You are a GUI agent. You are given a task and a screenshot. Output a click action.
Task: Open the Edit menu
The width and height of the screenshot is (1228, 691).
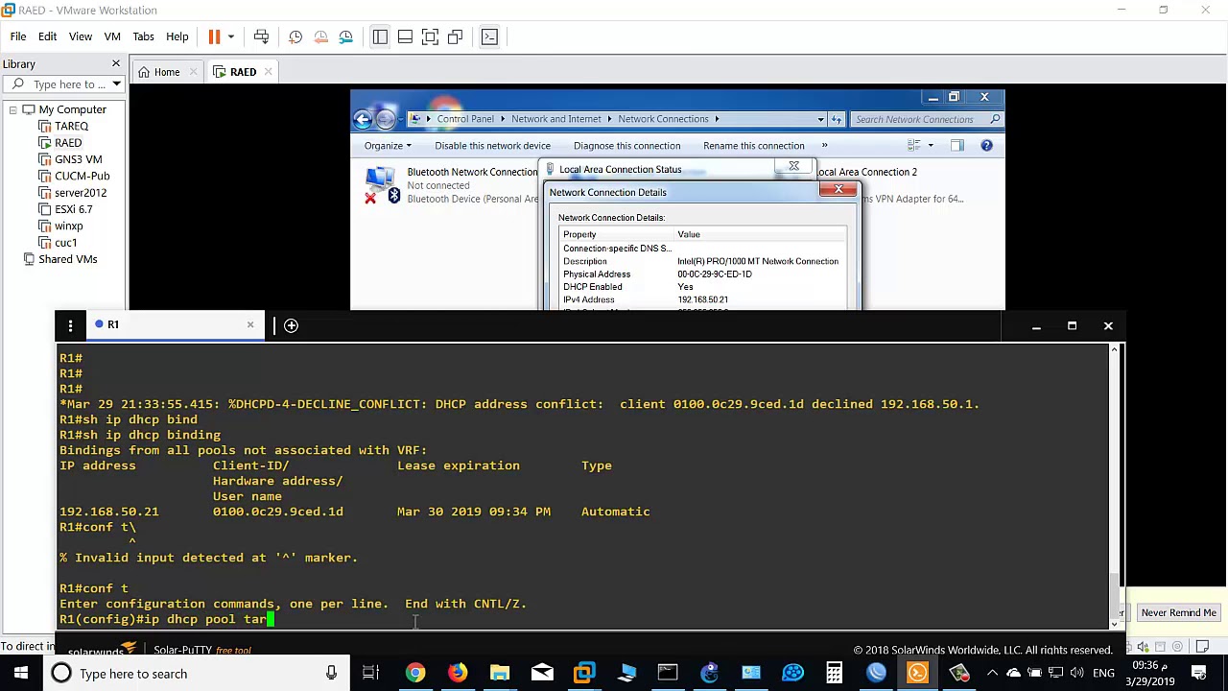point(47,36)
